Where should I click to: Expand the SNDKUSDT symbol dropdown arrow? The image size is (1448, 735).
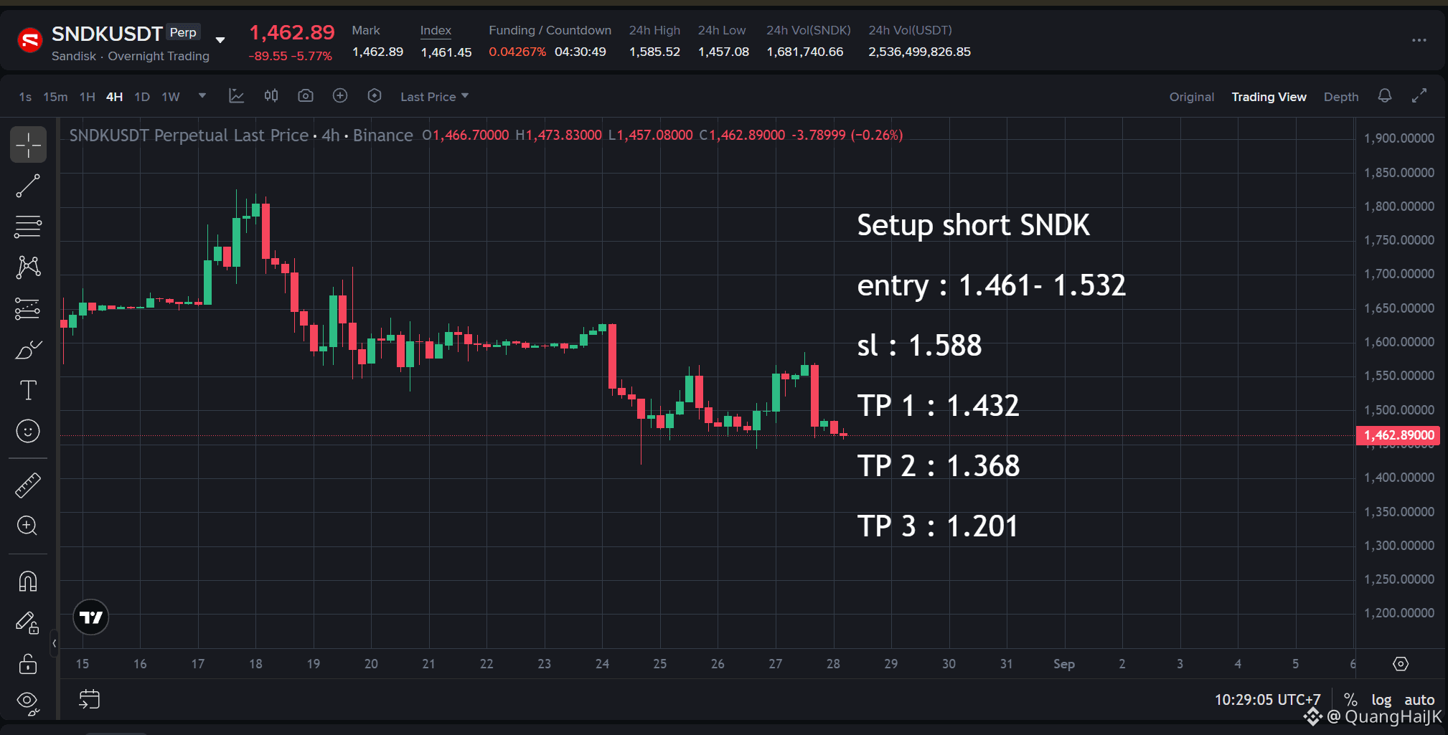[x=220, y=40]
